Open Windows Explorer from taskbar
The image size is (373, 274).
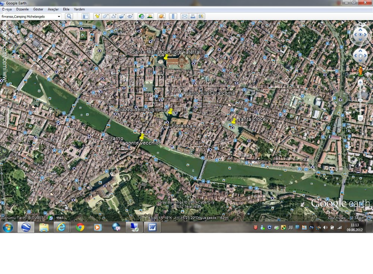point(44,227)
